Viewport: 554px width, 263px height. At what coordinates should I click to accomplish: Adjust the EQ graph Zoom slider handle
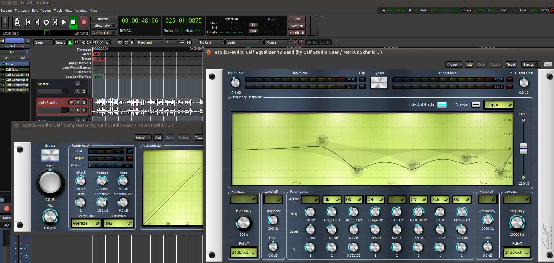pyautogui.click(x=523, y=149)
